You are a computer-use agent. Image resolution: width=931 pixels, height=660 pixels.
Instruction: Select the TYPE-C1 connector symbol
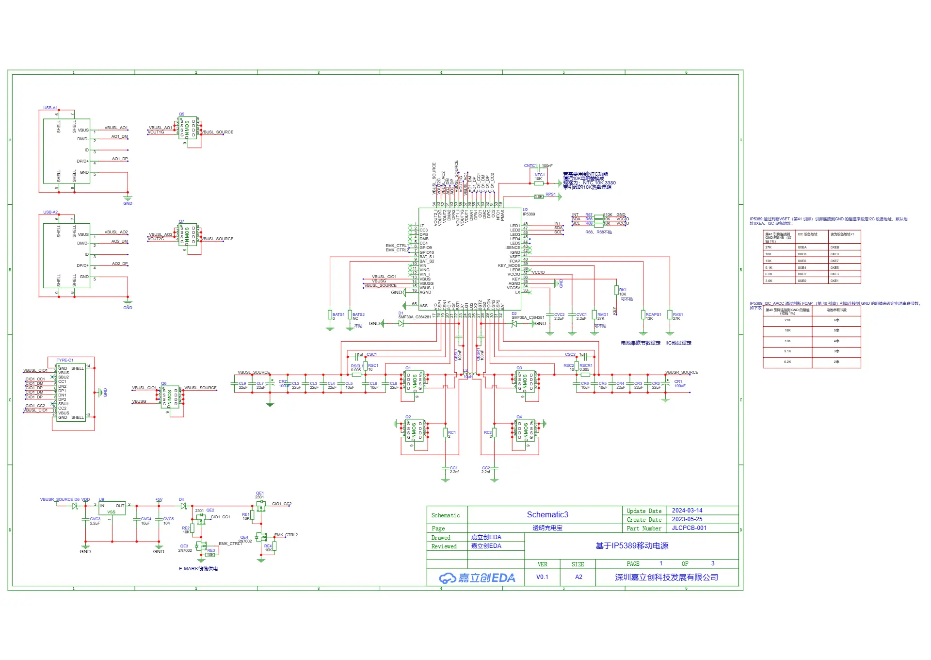point(71,393)
